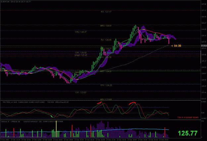This screenshot has height=141, width=207.
Task: Click the EURJPY,M5 chart header text
Action: pyautogui.click(x=16, y=2)
